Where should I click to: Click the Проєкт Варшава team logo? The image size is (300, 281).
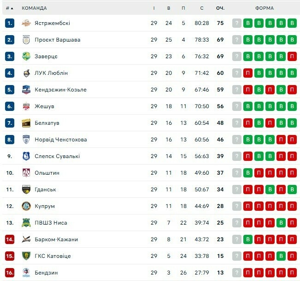26,40
